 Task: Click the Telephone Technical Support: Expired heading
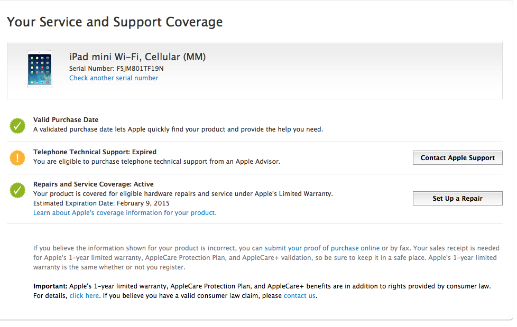click(95, 152)
